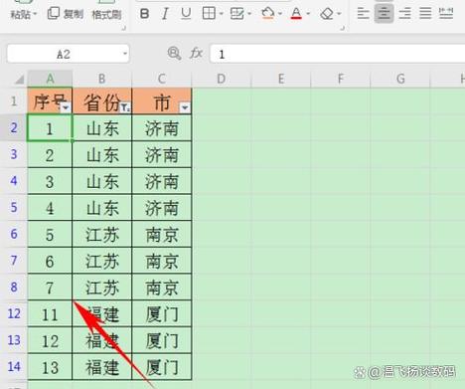Click the Format Painter button
This screenshot has width=465, height=389.
point(106,15)
